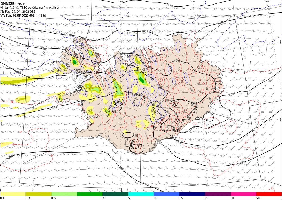Click the light green 0.5–1 legend swatch
The image size is (282, 200).
[64, 194]
